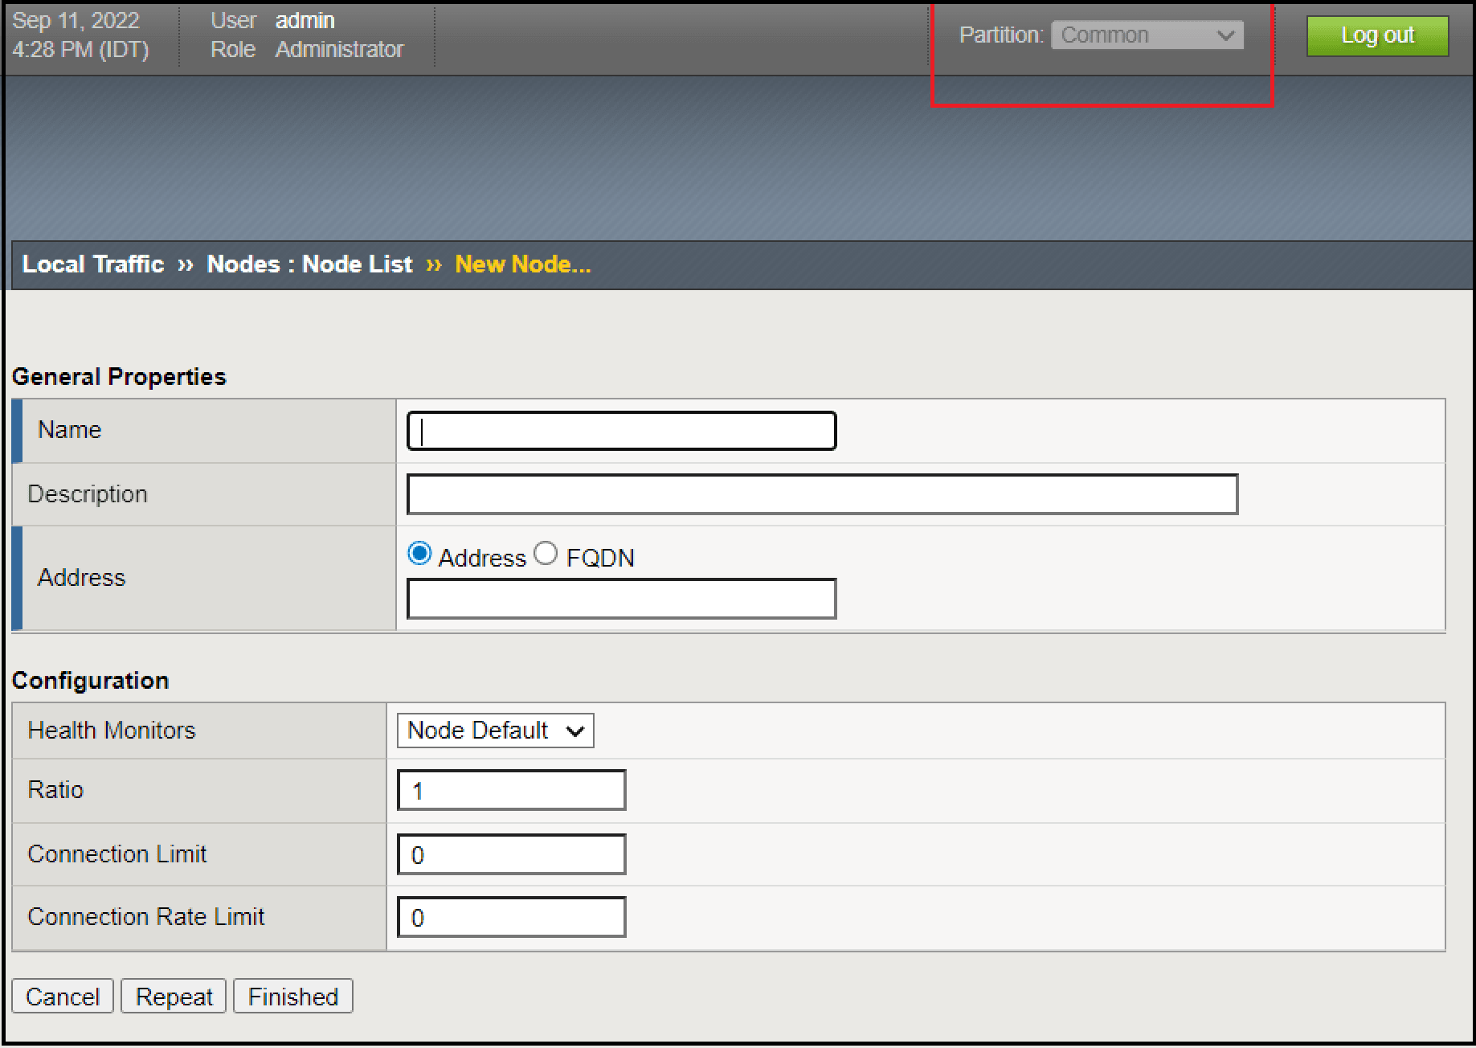
Task: Click the Repeat button
Action: (173, 996)
